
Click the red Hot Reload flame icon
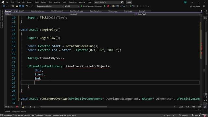108,6
